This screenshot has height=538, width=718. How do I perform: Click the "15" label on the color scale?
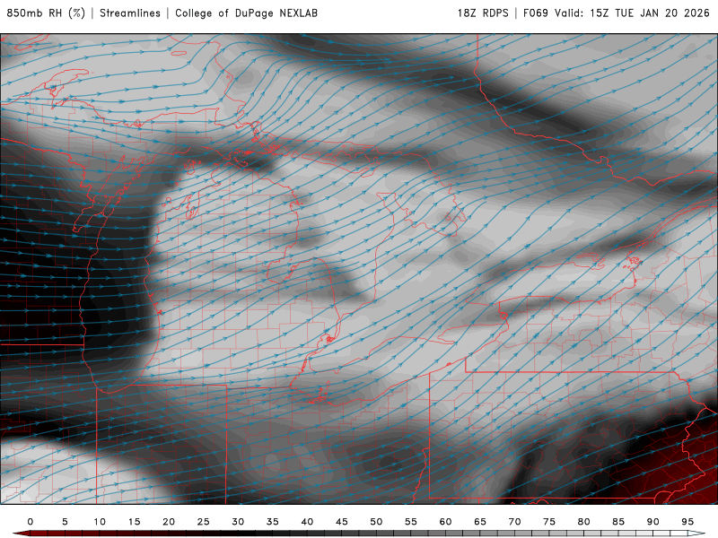(134, 522)
